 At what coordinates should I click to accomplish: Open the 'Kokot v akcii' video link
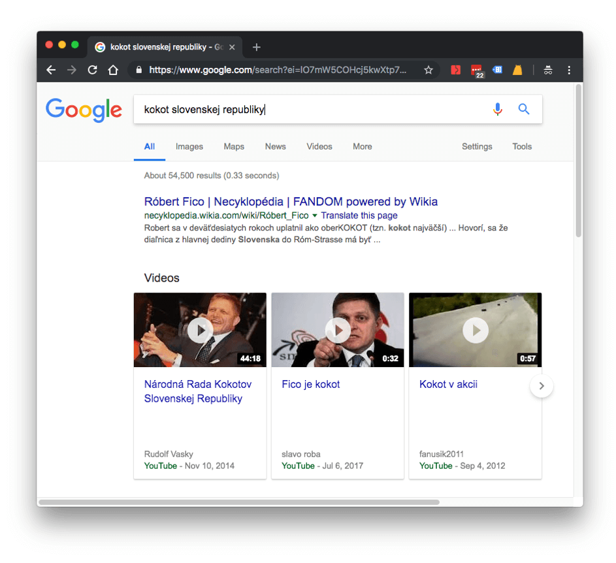click(x=448, y=384)
